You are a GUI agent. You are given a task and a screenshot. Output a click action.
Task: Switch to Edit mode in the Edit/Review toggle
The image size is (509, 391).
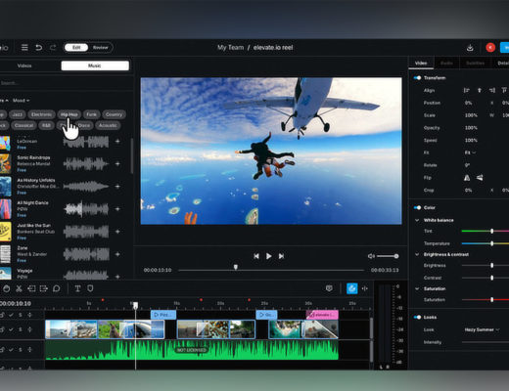pos(76,48)
